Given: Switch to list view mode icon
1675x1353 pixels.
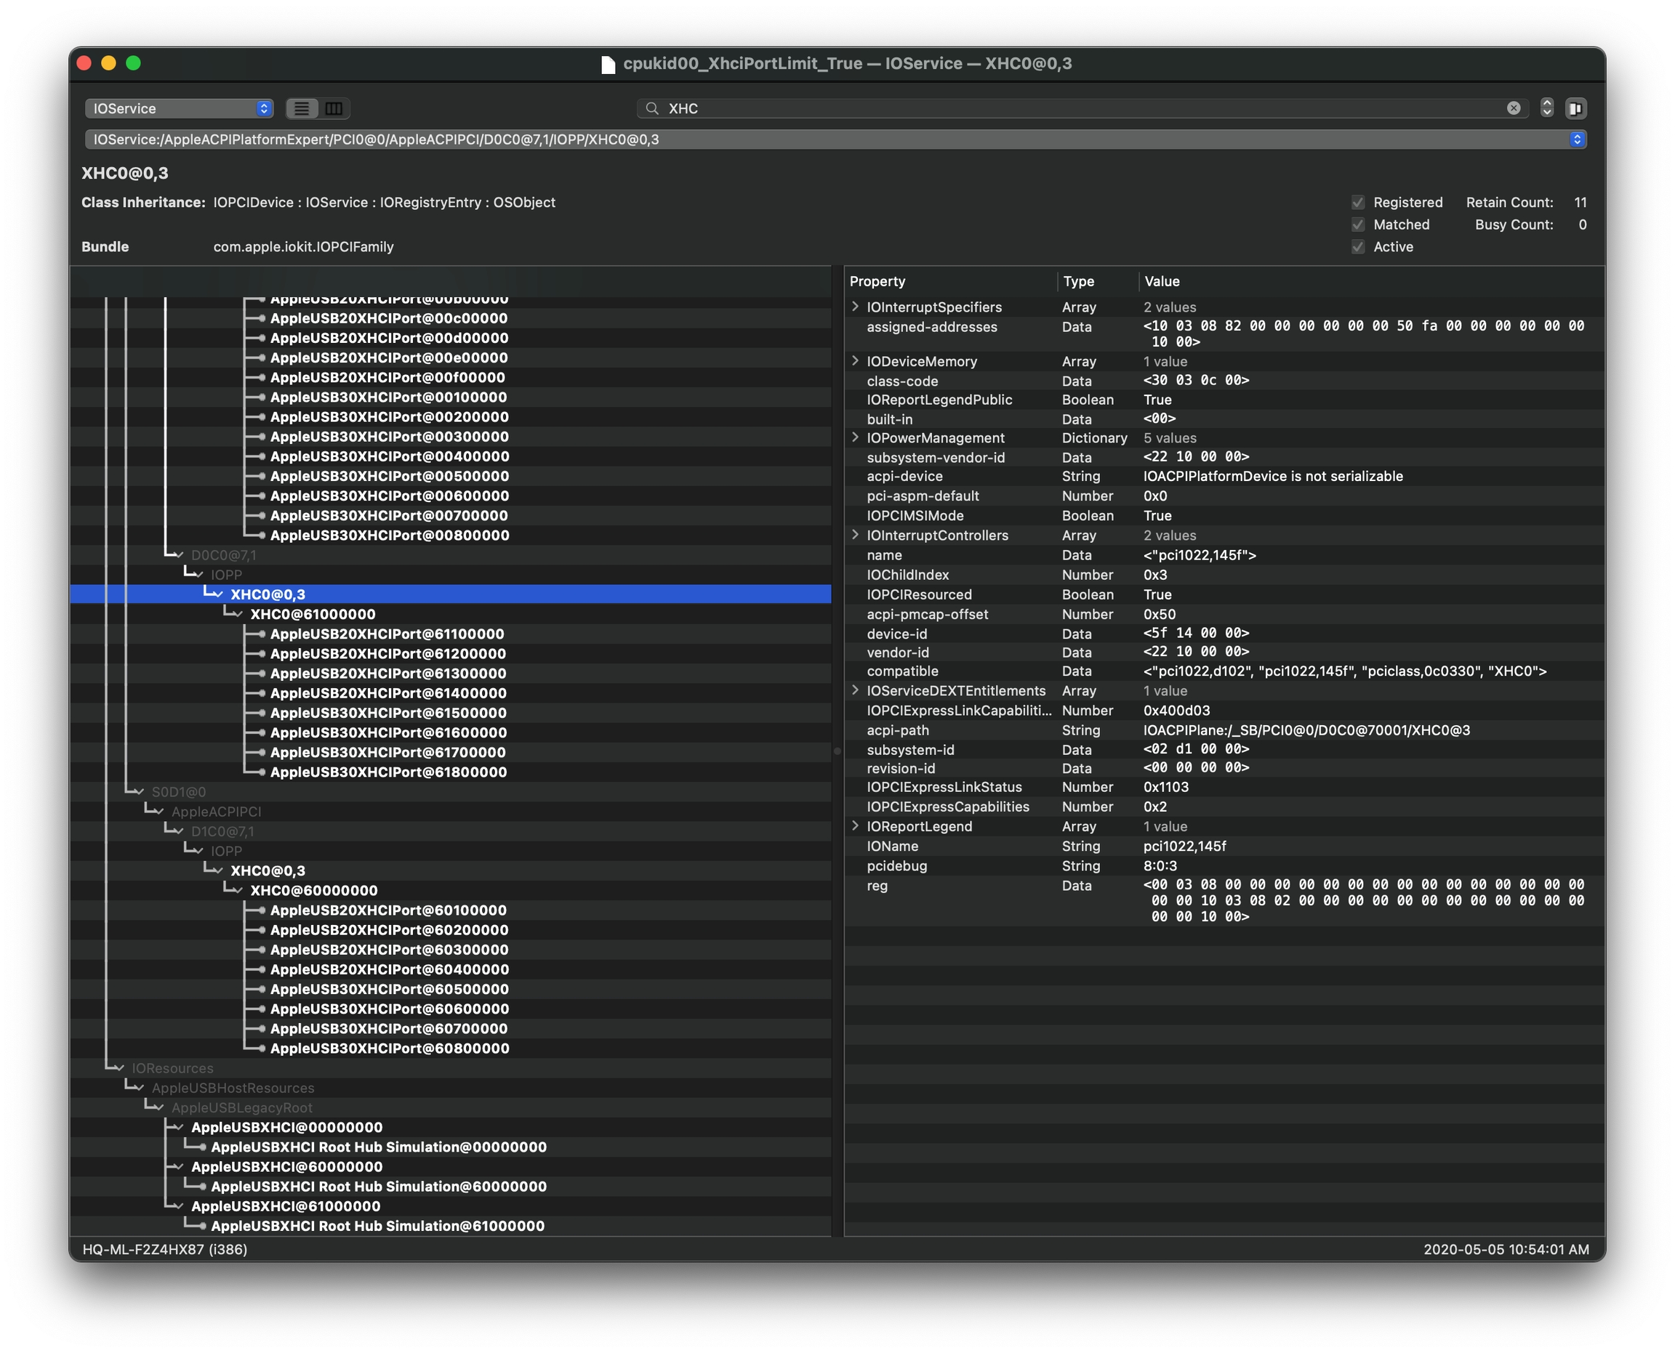Looking at the screenshot, I should 302,108.
